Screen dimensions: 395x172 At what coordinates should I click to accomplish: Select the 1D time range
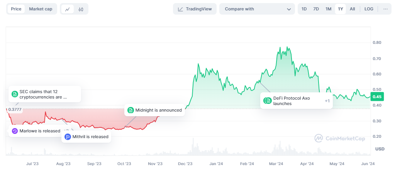(x=304, y=9)
